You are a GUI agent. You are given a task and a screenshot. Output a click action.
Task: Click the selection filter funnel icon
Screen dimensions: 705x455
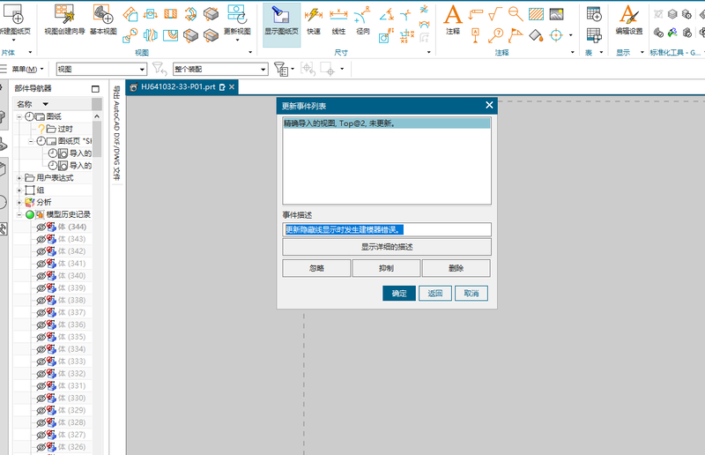(281, 69)
